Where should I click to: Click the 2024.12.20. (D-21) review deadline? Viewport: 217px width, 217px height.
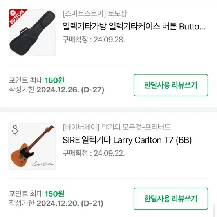click(70, 203)
